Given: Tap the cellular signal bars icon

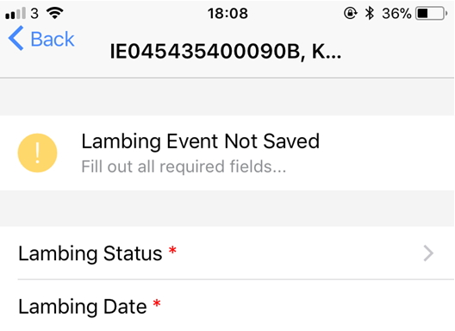Looking at the screenshot, I should (16, 13).
